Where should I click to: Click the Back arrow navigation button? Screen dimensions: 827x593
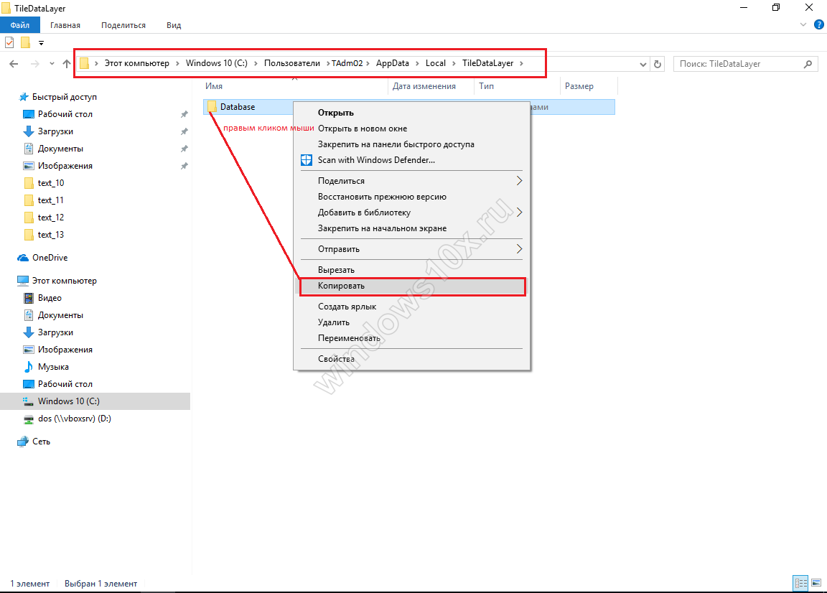point(14,64)
